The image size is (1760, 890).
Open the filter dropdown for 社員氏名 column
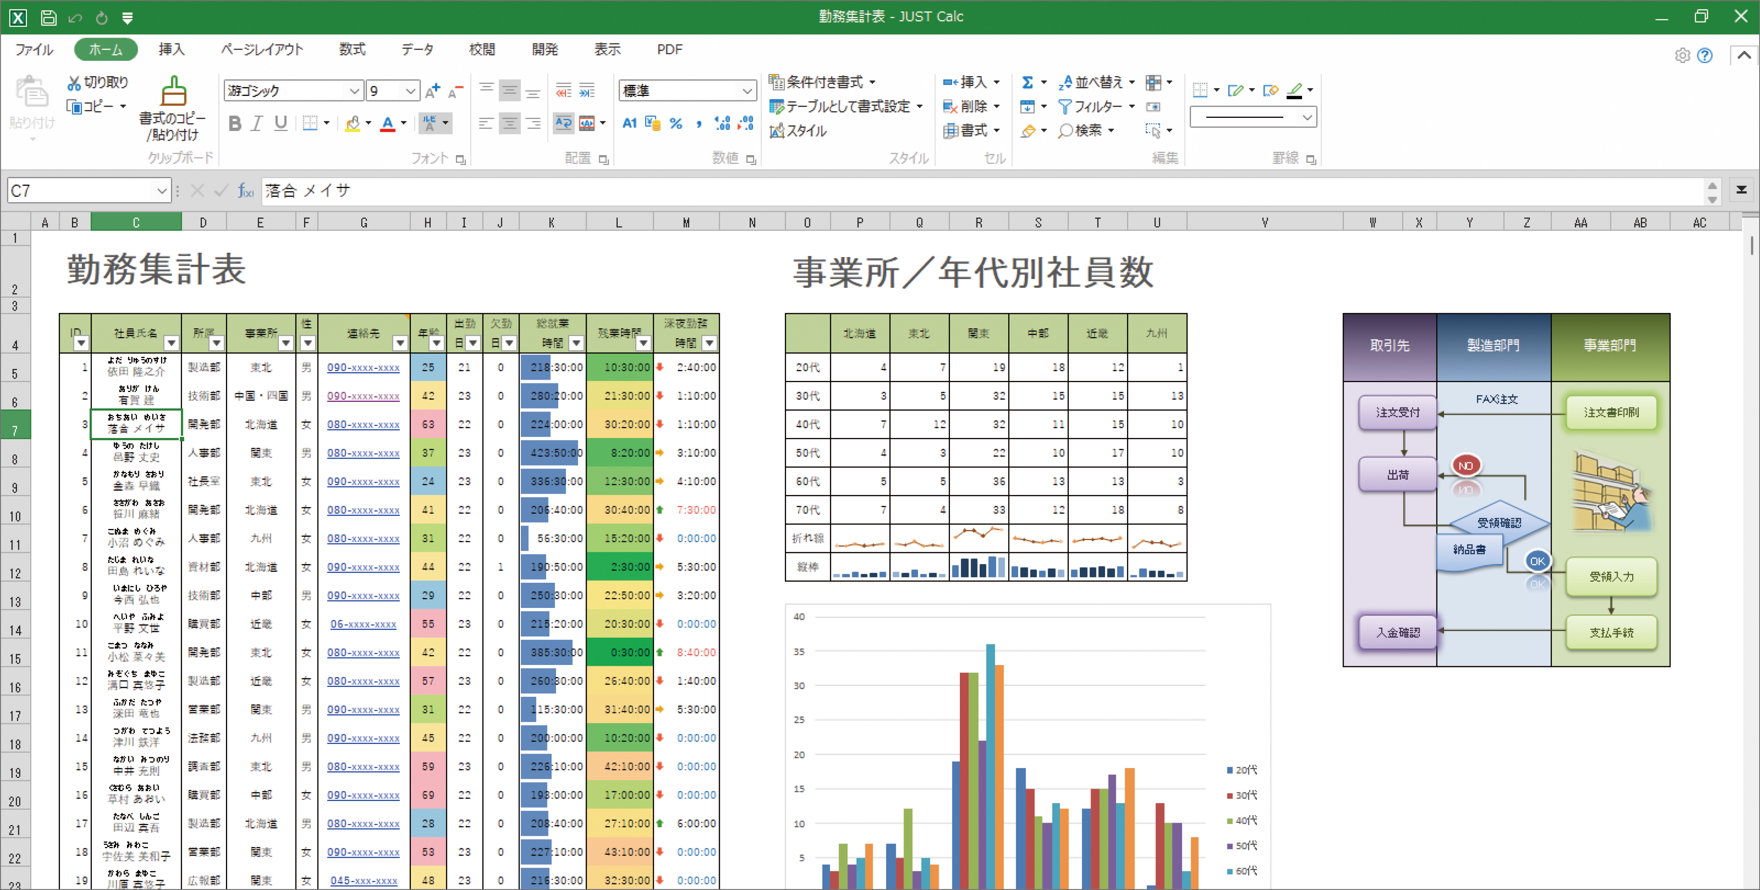tap(172, 343)
